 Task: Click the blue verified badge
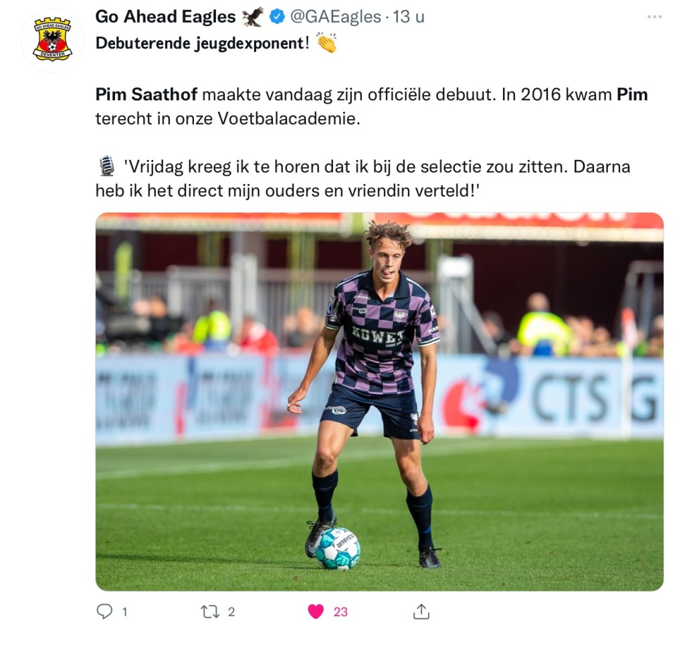276,17
